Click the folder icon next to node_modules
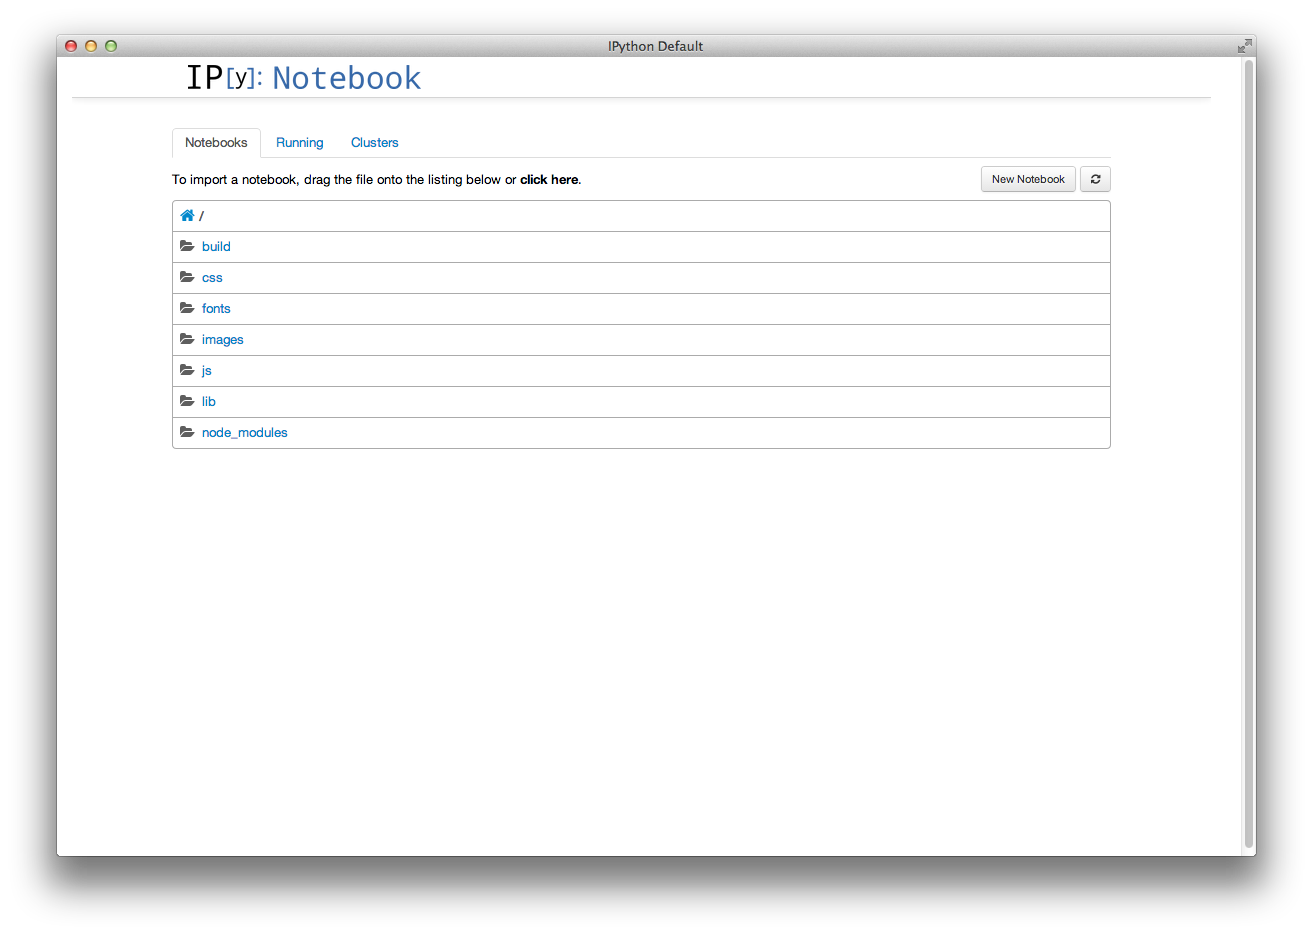 coord(187,432)
